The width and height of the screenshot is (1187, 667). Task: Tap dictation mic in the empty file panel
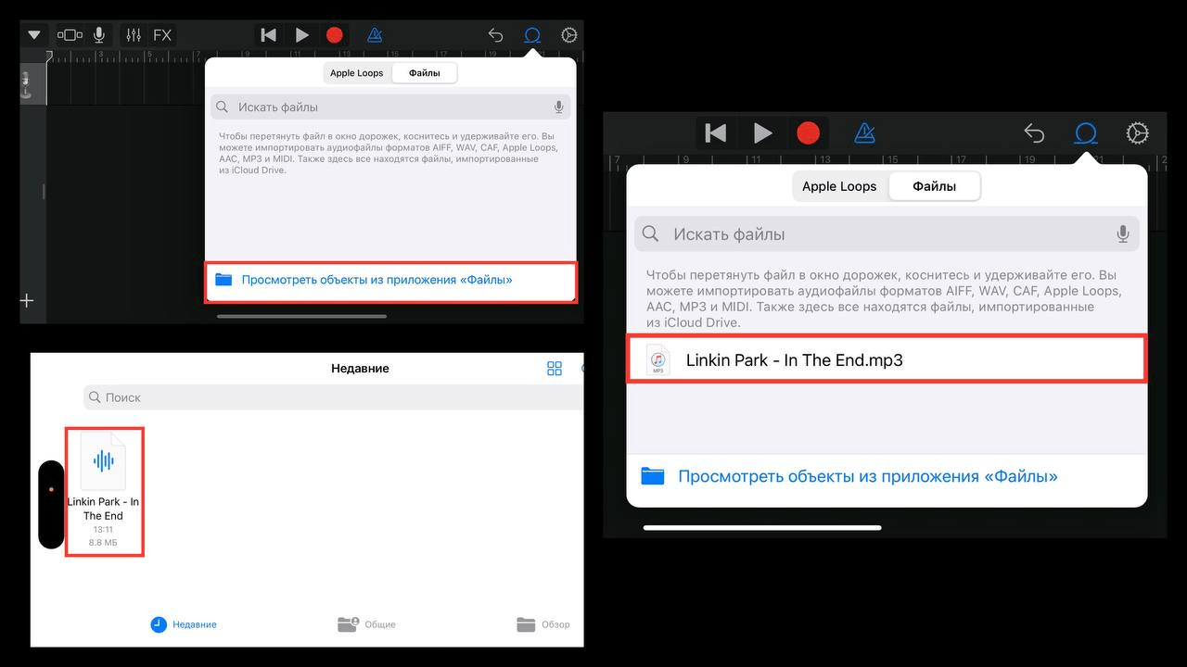558,107
